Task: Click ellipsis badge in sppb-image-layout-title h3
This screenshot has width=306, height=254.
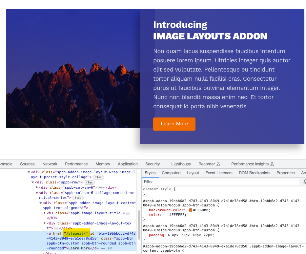Action: pyautogui.click(x=128, y=213)
